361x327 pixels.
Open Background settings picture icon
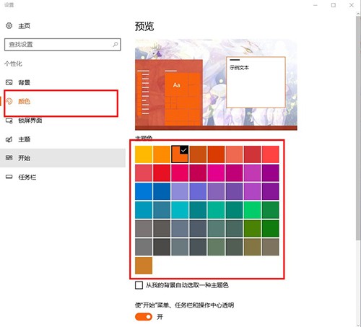pos(9,82)
